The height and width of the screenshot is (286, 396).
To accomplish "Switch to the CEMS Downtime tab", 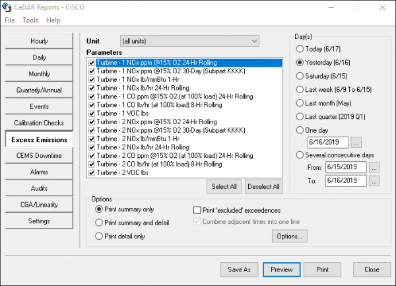I will click(39, 155).
